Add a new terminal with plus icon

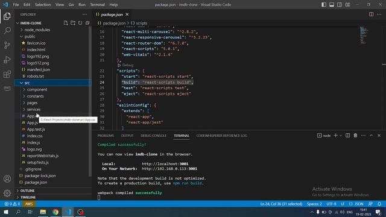[x=335, y=136]
